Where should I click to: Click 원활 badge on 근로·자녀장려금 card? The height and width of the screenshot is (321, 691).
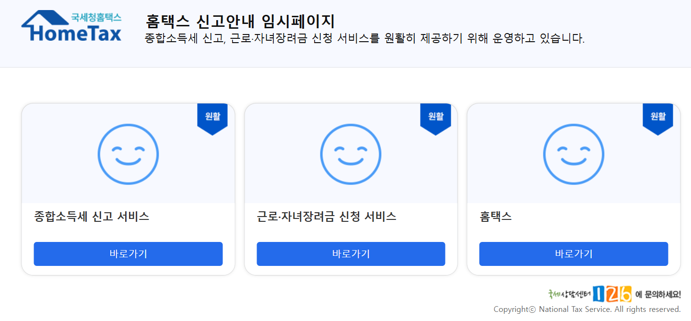click(435, 119)
